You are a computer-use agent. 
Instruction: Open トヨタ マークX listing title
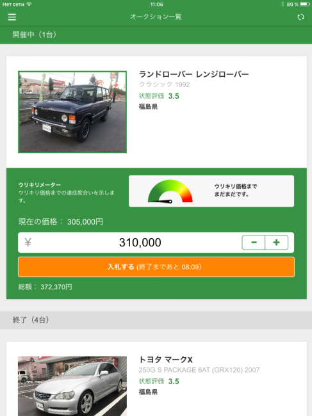pos(166,360)
